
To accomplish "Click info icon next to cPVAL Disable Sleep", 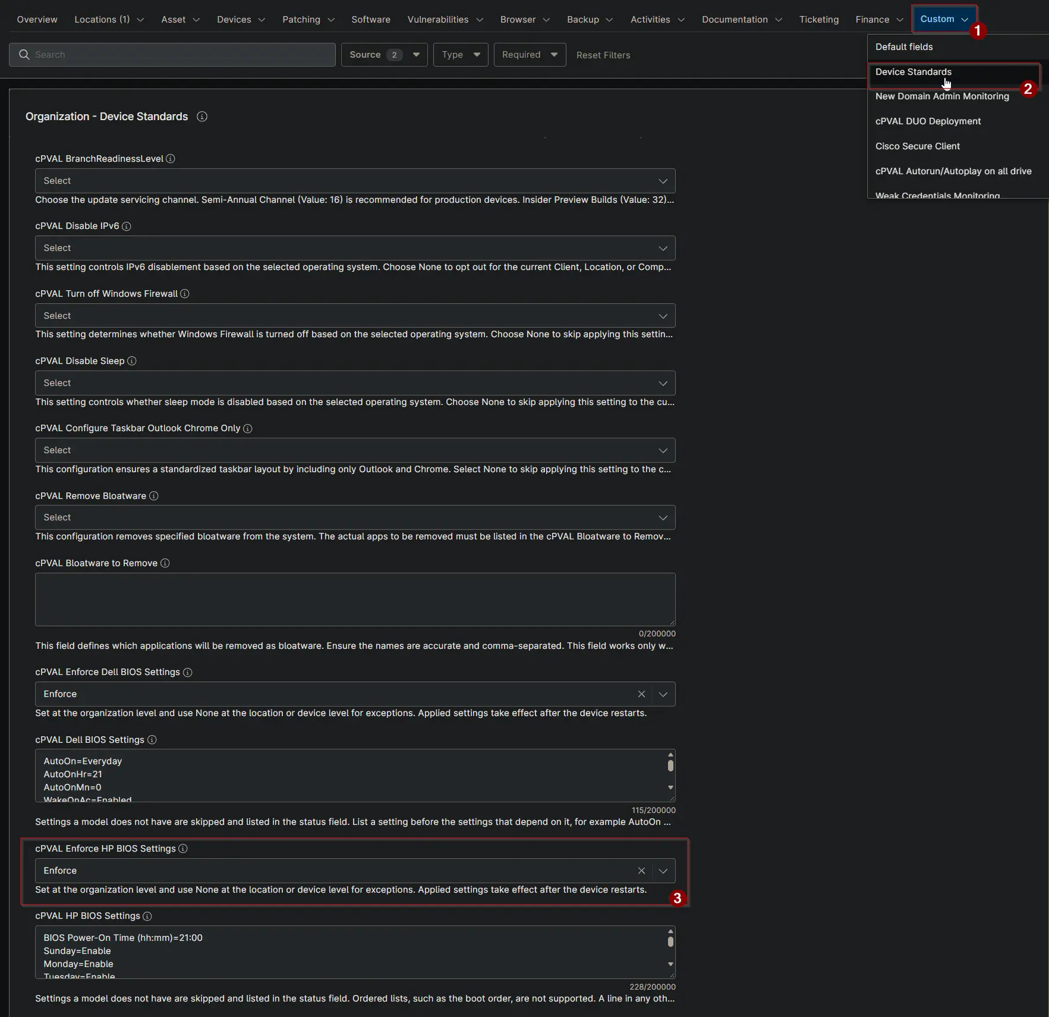I will click(132, 361).
